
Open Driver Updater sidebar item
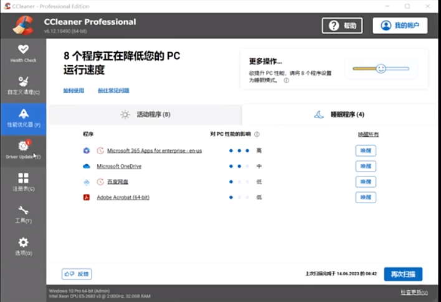[23, 151]
